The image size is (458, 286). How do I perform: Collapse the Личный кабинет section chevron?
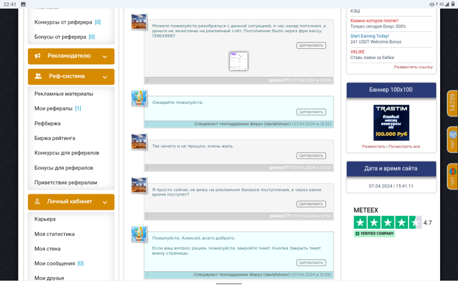(x=105, y=202)
